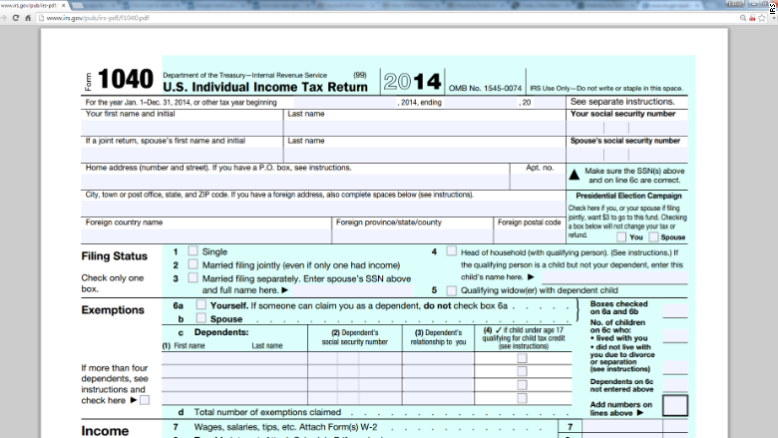
Task: Check fourth dependent row child tax credit box
Action: (522, 398)
